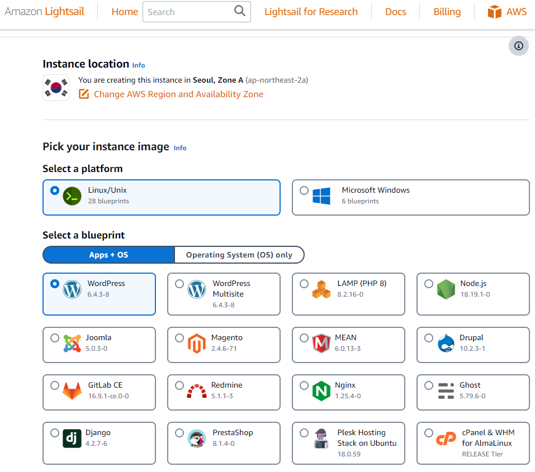
Task: Click the WordPress logo icon
Action: 72,289
